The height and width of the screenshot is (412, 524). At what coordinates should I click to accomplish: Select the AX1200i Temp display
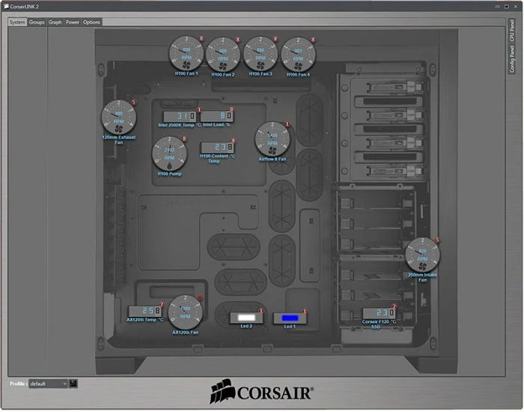[x=145, y=311]
